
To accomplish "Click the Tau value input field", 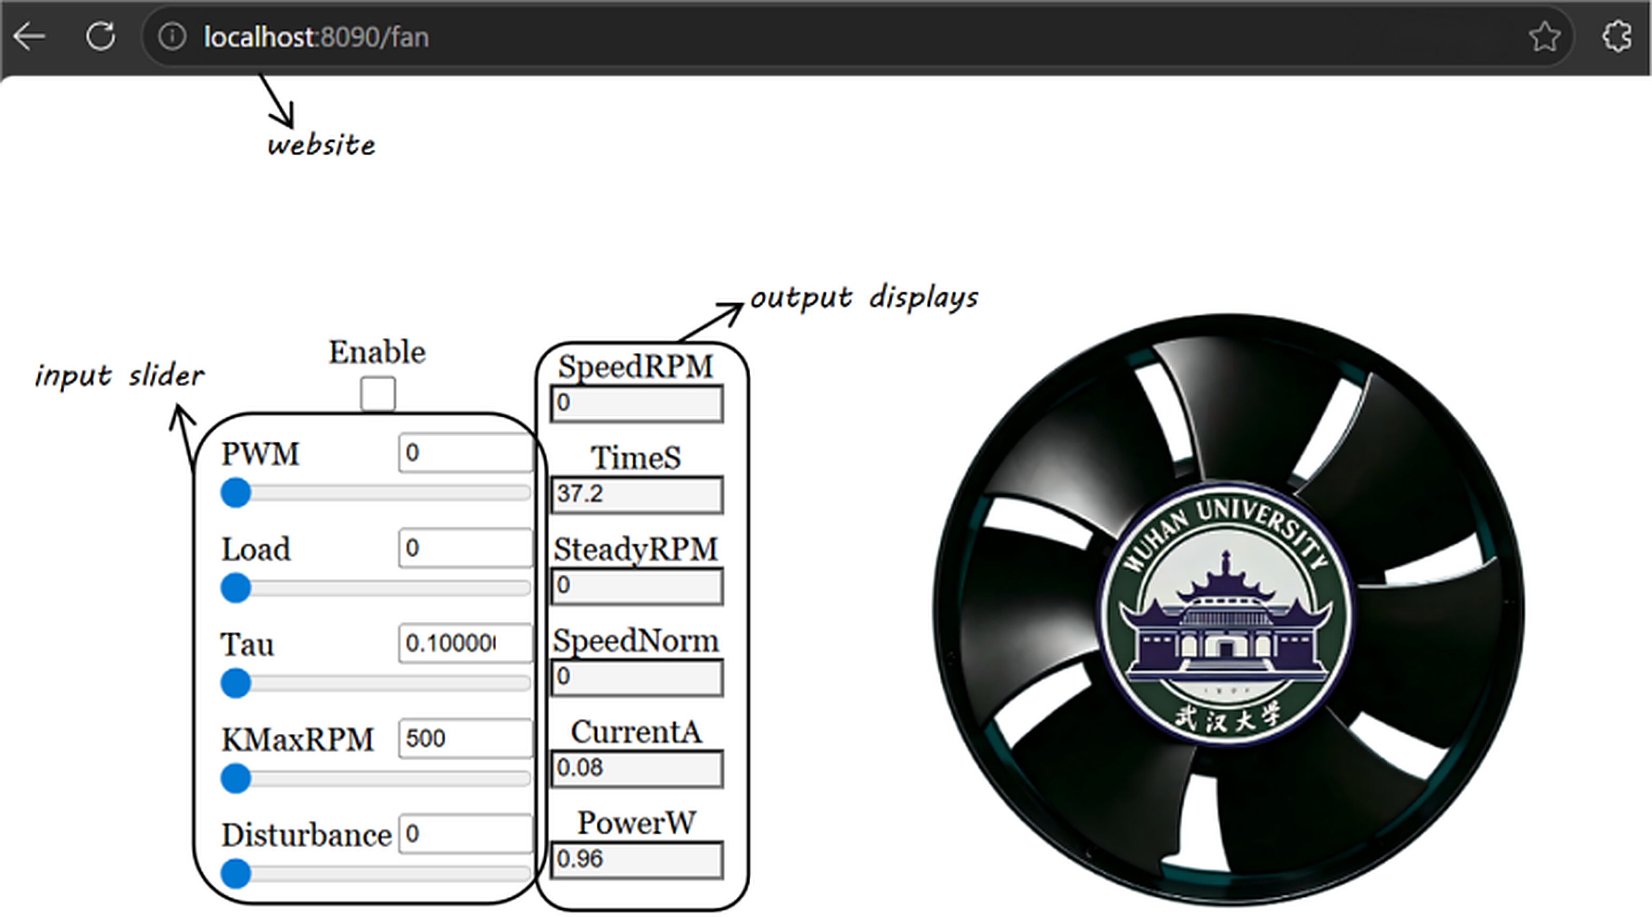I will [465, 643].
